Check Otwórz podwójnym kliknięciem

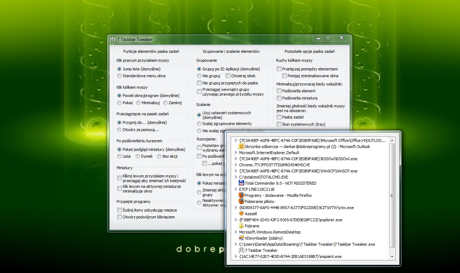point(120,217)
